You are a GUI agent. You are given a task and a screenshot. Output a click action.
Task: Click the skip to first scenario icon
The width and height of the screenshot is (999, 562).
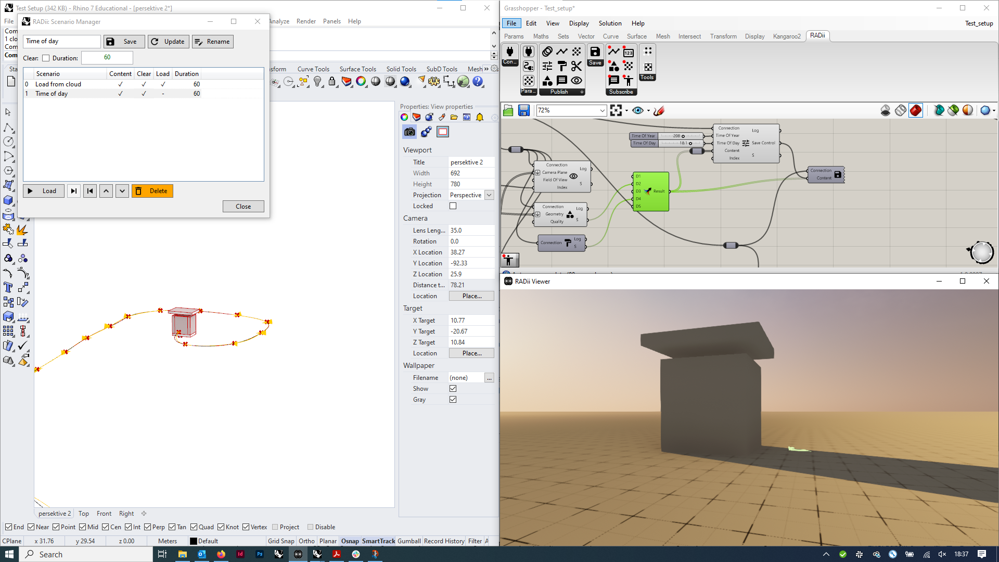(90, 191)
